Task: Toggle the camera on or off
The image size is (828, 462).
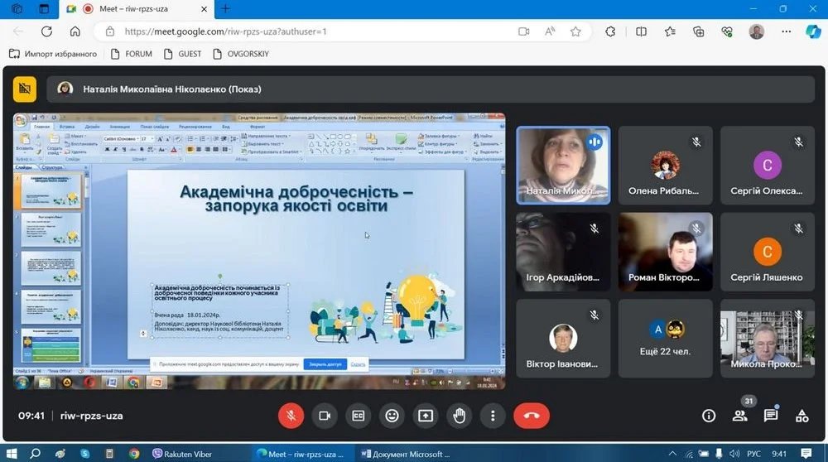Action: tap(325, 416)
